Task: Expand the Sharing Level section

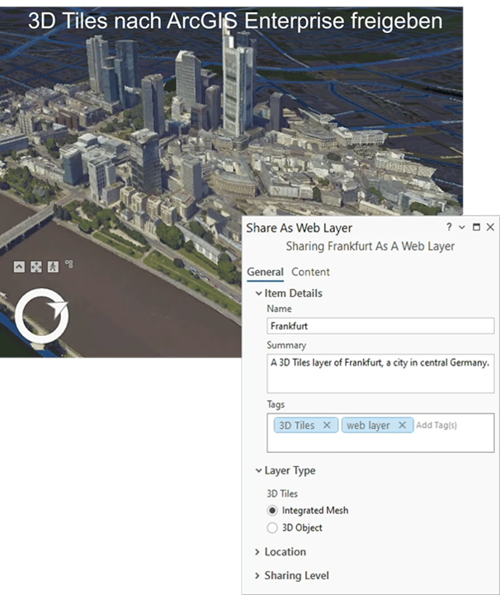Action: click(257, 576)
